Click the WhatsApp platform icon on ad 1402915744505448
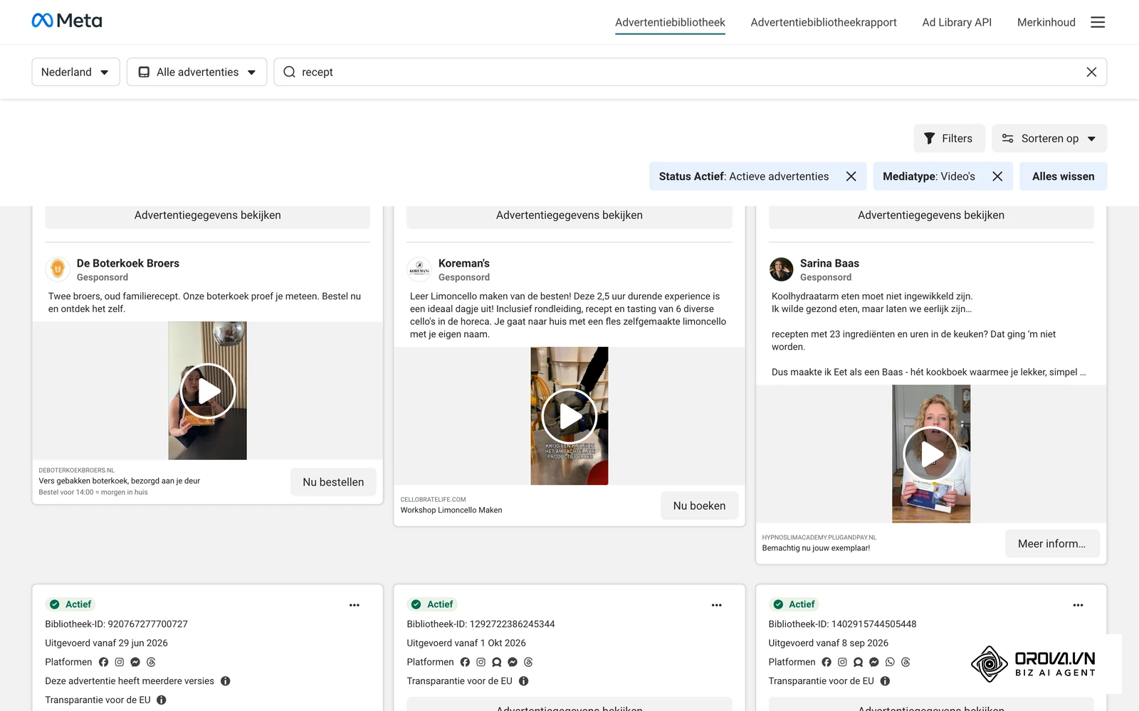 tap(890, 662)
